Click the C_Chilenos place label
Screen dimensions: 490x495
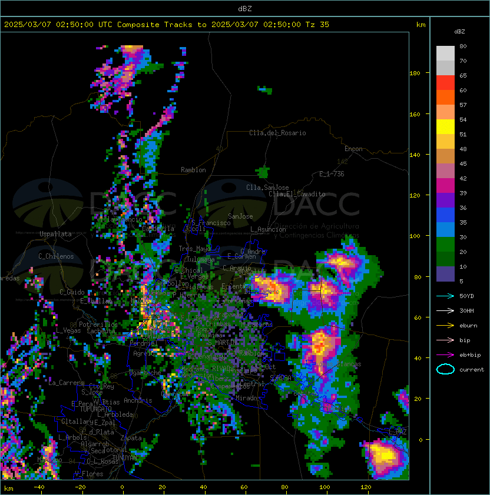[56, 256]
